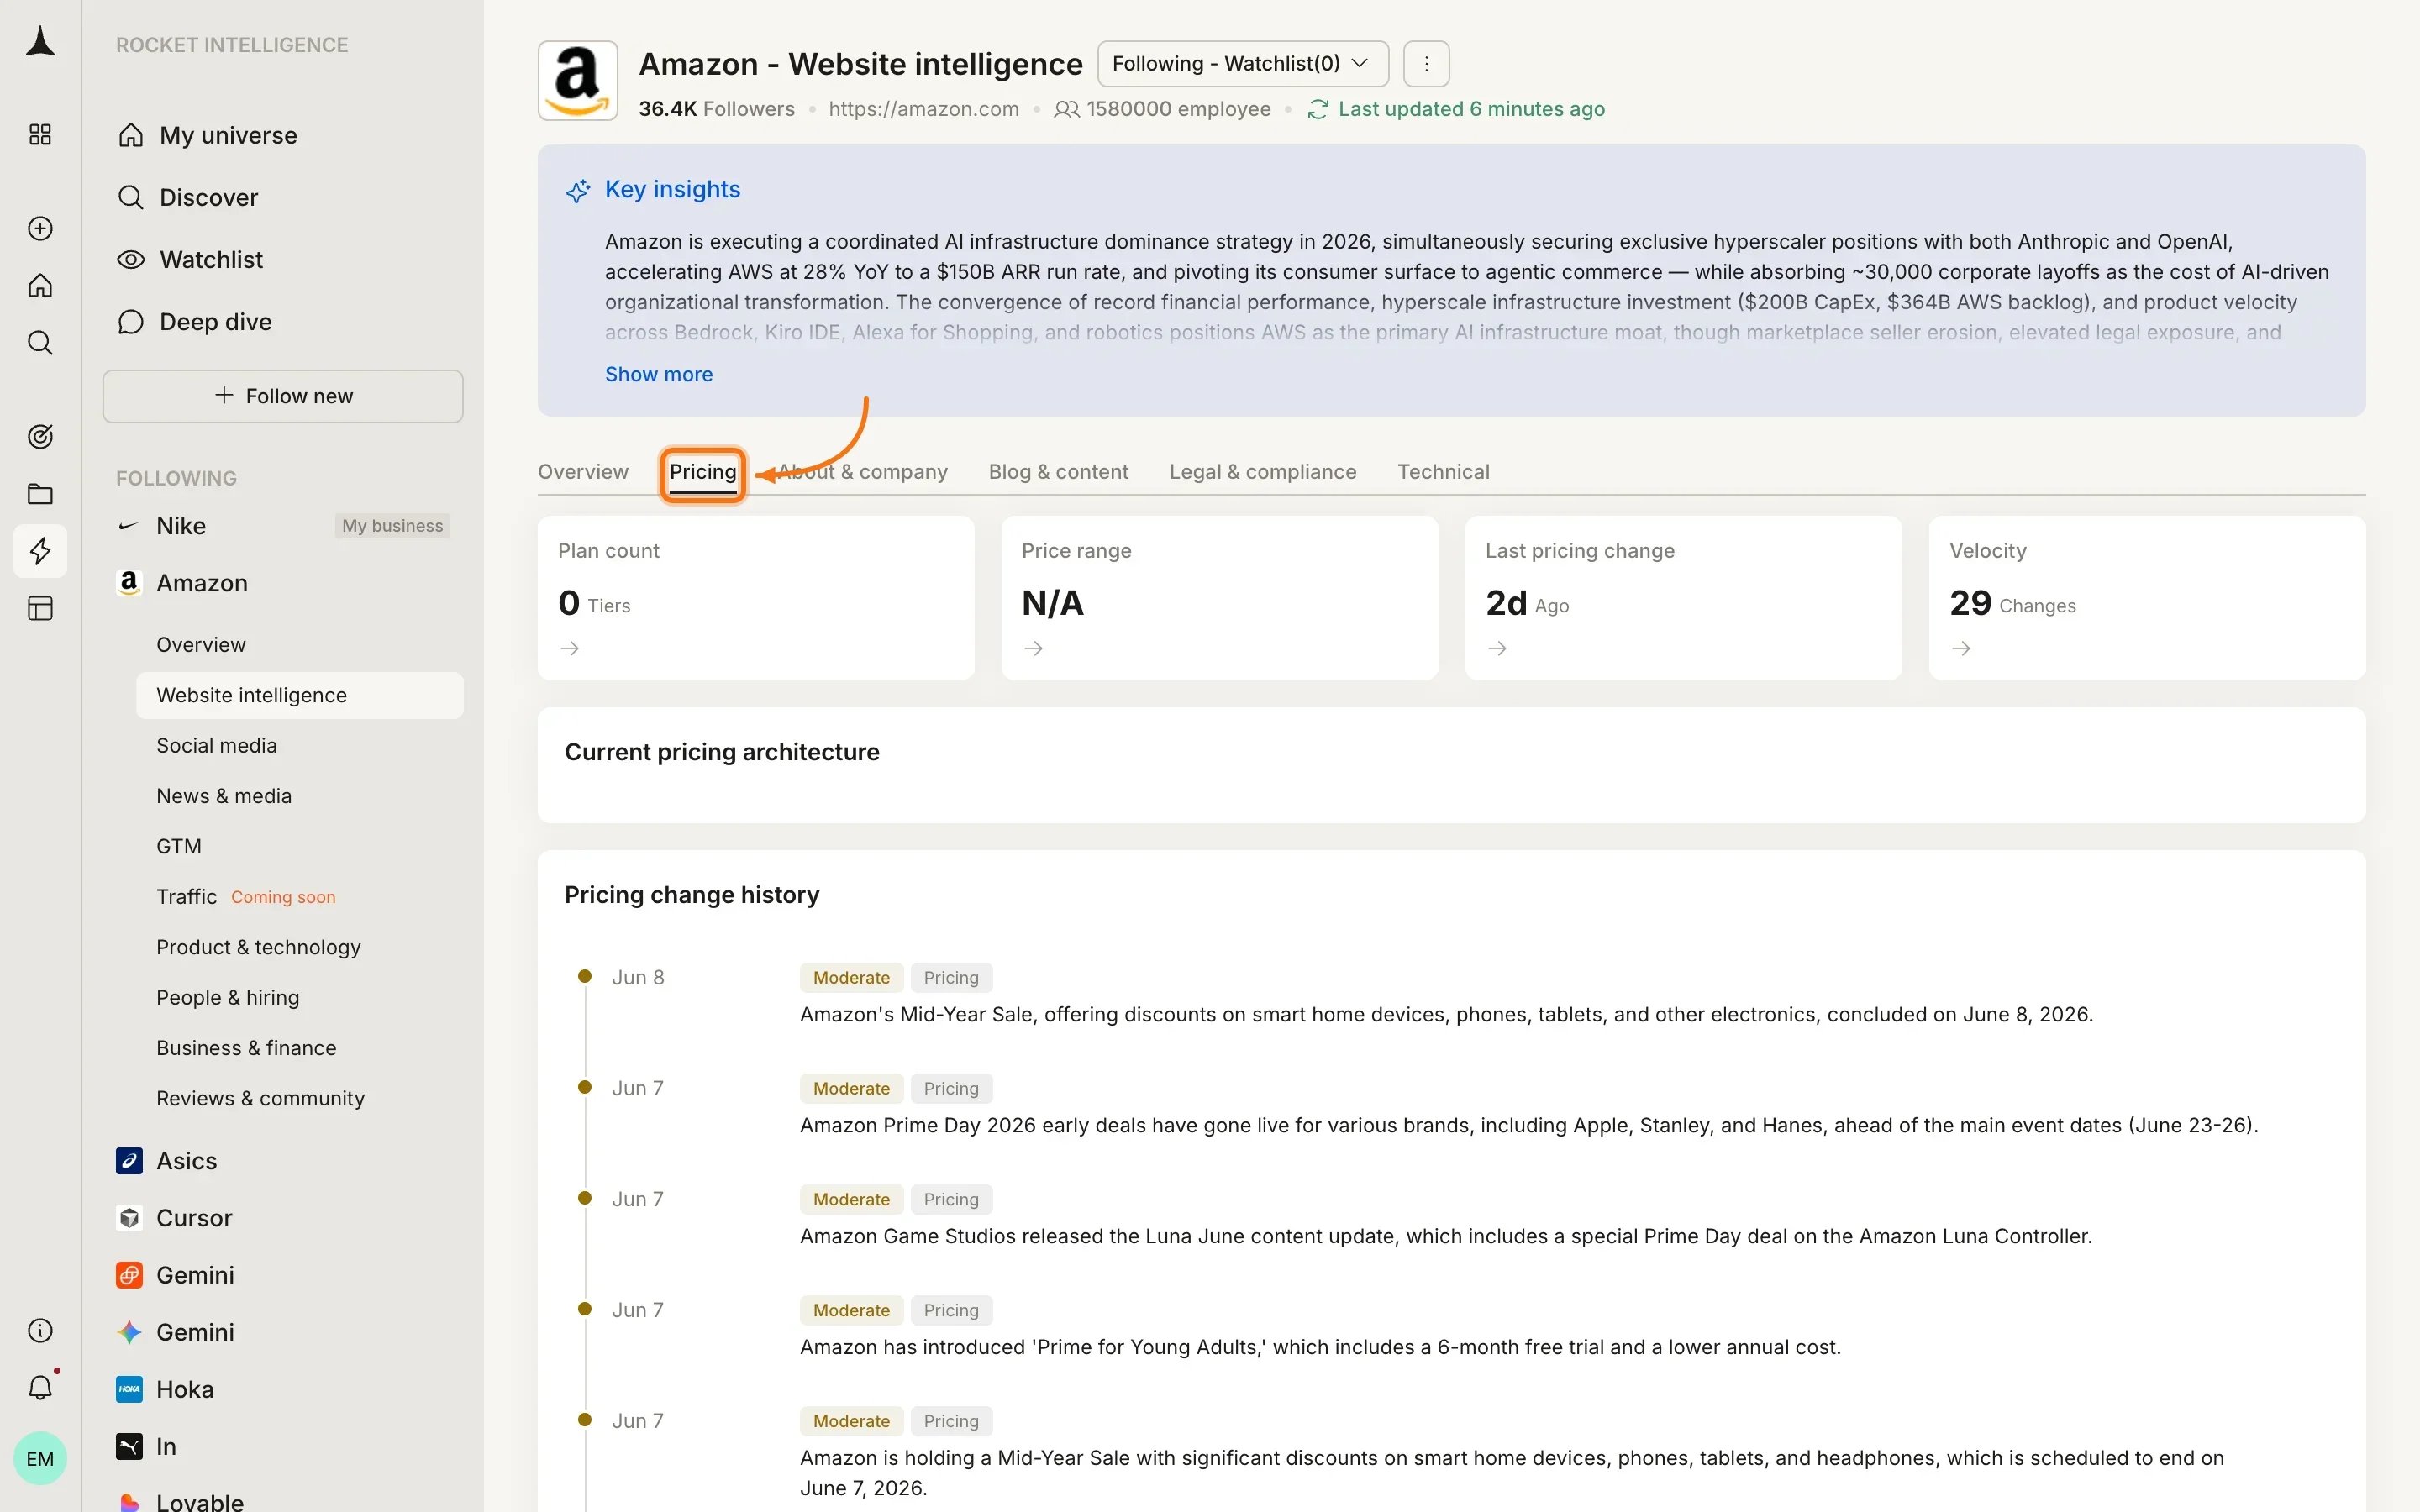Switch to Legal & compliance tab
The width and height of the screenshot is (2420, 1512).
[x=1263, y=472]
